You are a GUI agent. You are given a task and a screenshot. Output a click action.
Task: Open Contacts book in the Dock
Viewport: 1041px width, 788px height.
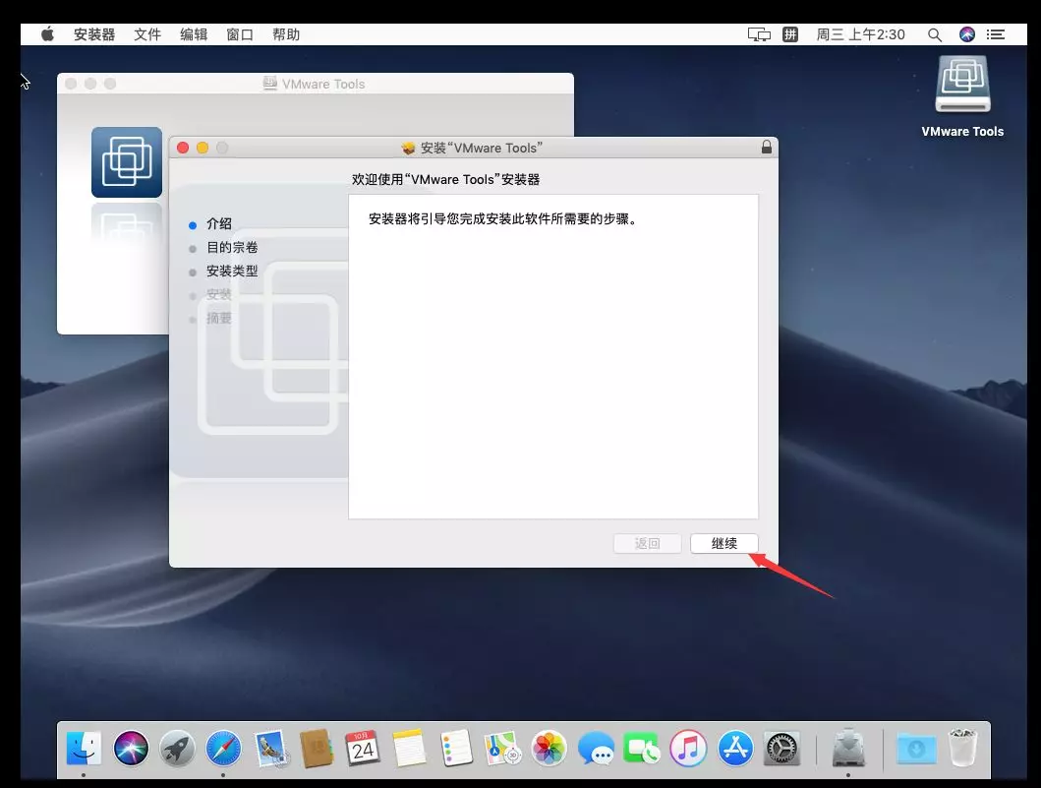click(316, 748)
